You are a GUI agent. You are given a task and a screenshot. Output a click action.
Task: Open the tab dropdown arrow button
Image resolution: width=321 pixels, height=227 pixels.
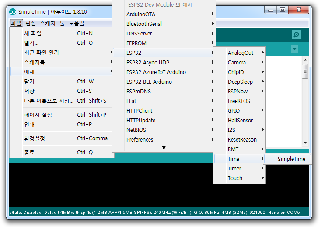pos(294,49)
